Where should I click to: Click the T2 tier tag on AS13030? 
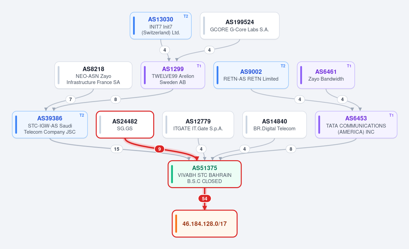pyautogui.click(x=186, y=16)
